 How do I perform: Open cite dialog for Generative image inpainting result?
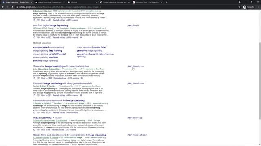pyautogui.click(x=38, y=78)
